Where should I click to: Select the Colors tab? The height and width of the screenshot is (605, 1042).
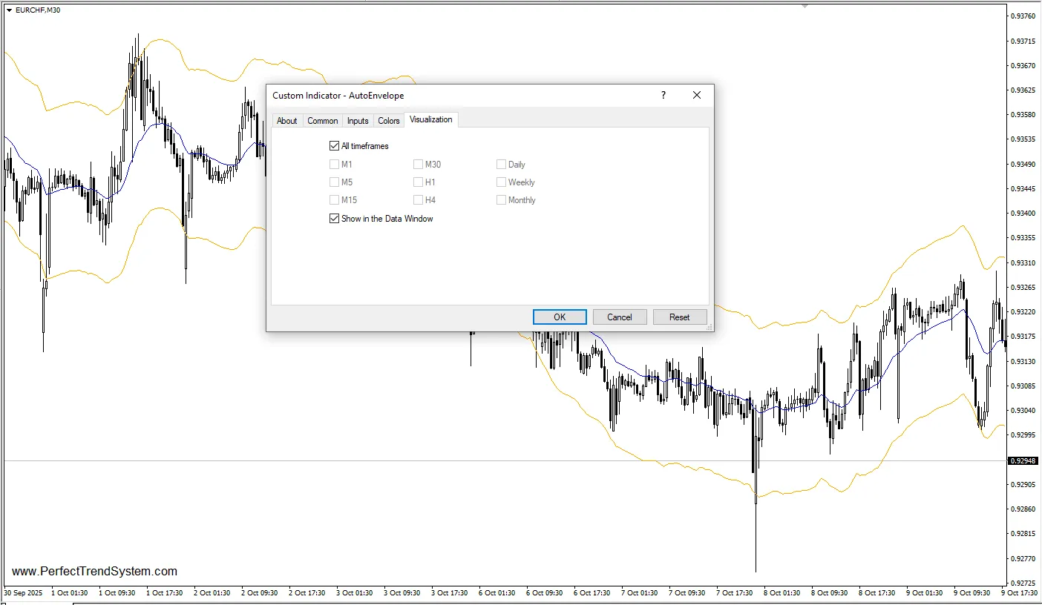389,121
